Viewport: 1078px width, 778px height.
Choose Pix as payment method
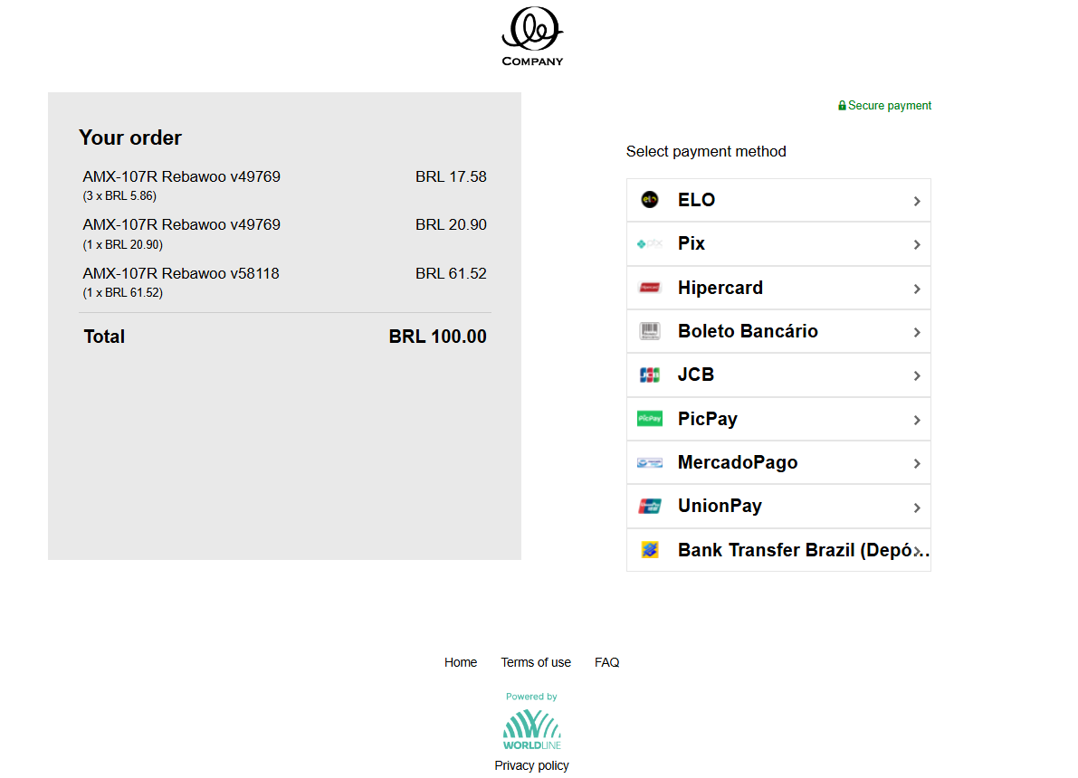point(691,243)
